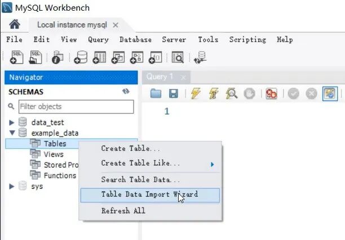The width and height of the screenshot is (345, 240).
Task: Create a new view toolbar icon
Action: point(118,57)
